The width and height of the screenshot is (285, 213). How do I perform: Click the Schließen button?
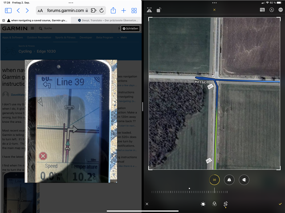point(130,28)
